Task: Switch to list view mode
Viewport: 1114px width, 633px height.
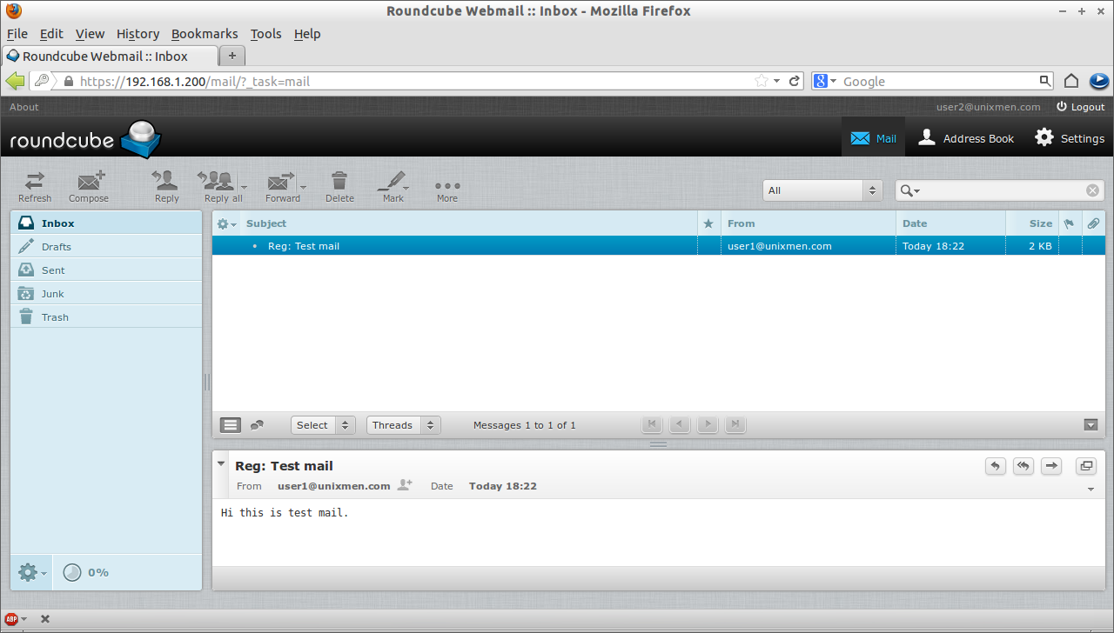Action: coord(231,425)
